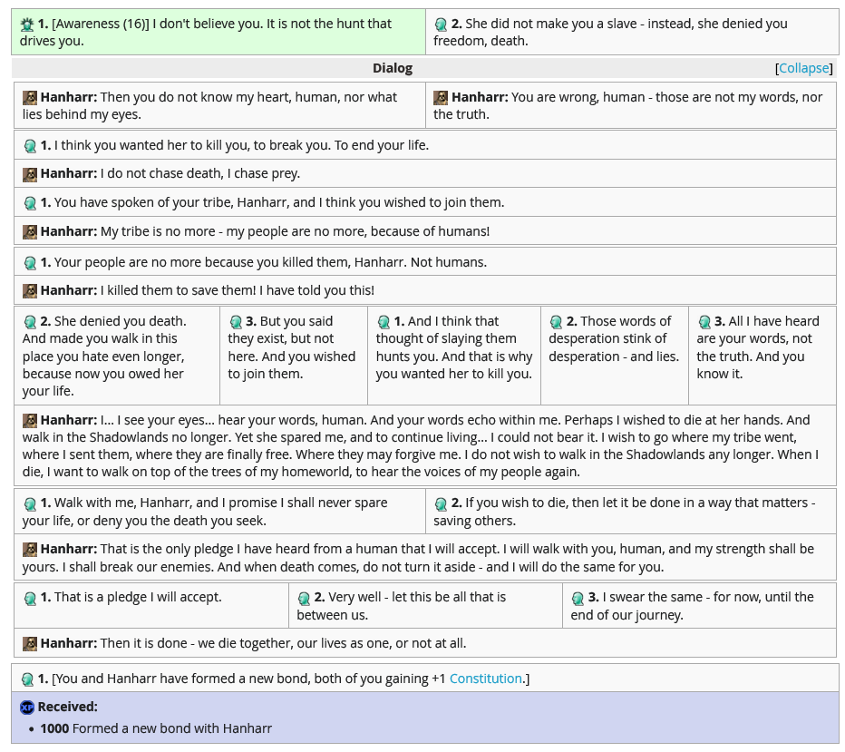Click player icon beside 'I swear the same'
This screenshot has width=845, height=752.
[x=578, y=598]
